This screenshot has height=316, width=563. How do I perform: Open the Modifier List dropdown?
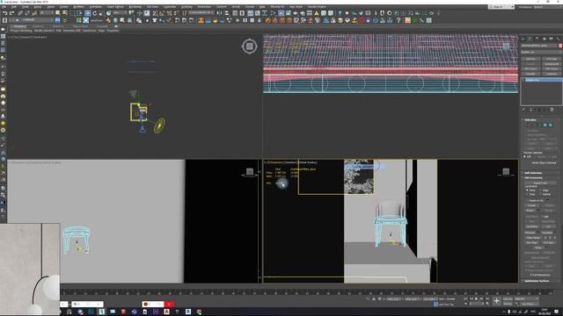[541, 52]
